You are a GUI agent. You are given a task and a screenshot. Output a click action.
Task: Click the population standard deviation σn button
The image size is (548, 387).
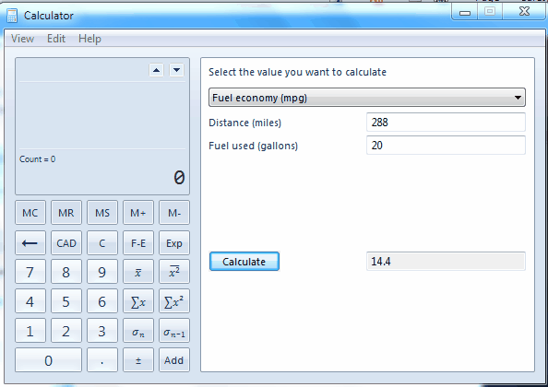point(138,331)
